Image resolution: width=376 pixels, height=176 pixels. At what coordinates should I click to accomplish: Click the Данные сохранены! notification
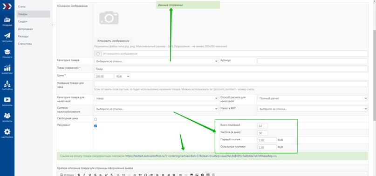click(x=188, y=5)
